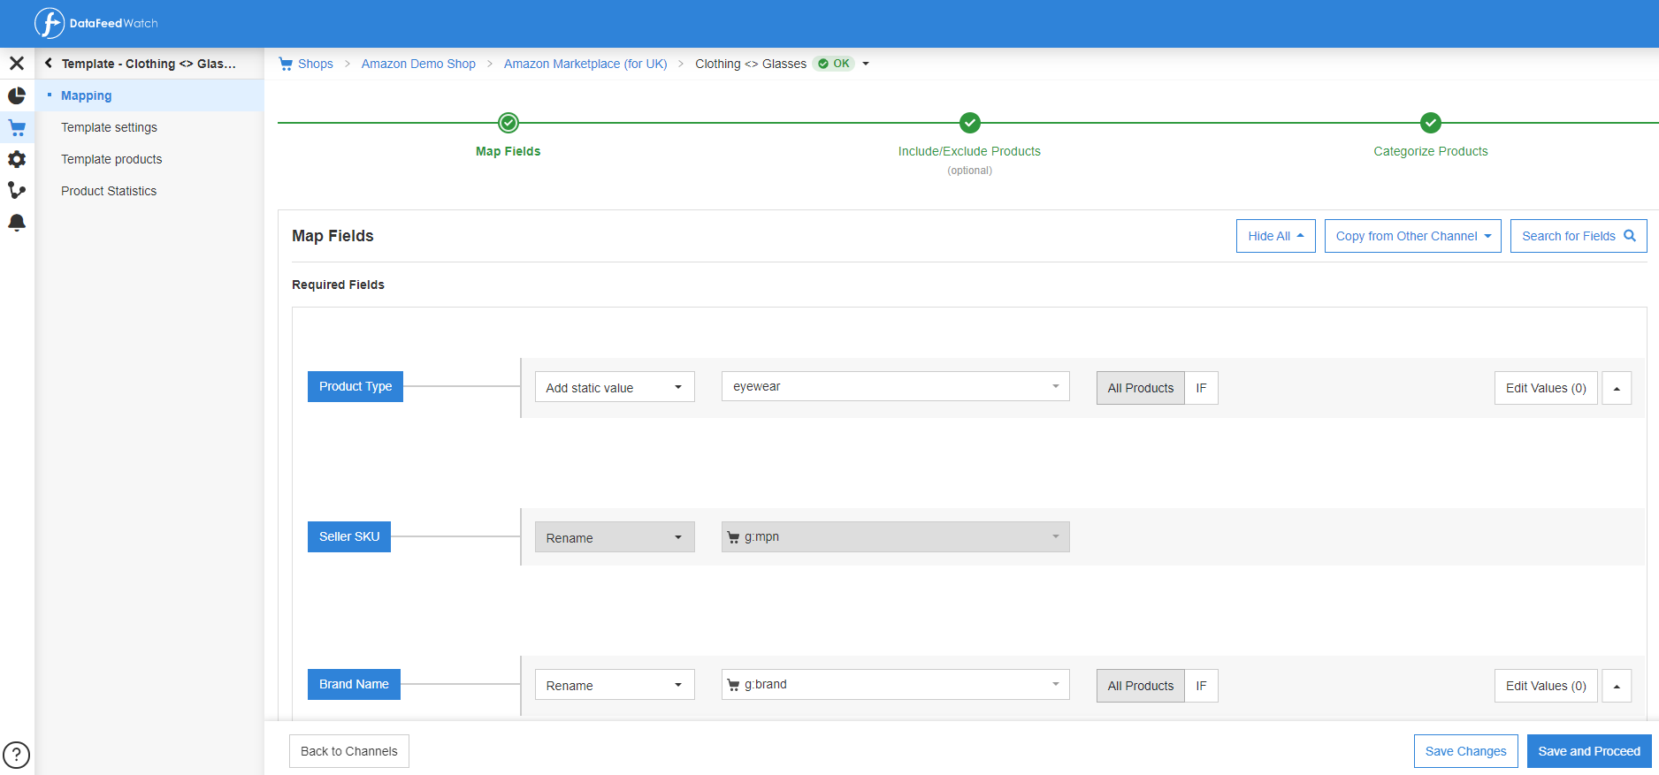
Task: Click the Clothing <> Glasses breadcrumb text
Action: click(x=751, y=64)
